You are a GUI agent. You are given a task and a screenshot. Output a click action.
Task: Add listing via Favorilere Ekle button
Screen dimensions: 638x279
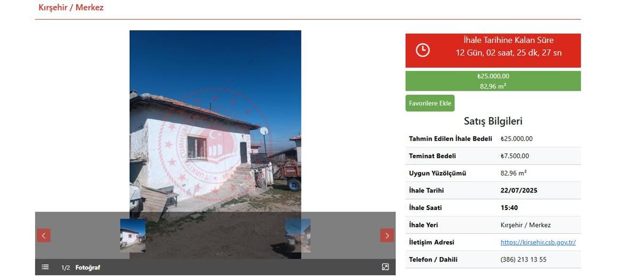pyautogui.click(x=430, y=103)
